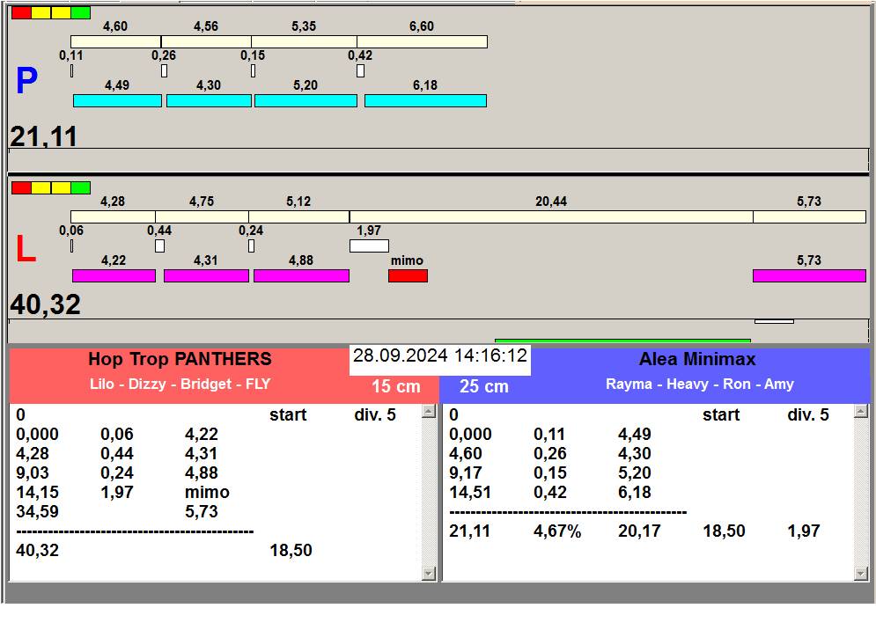Click the green progress bar below lane L
The image size is (876, 630).
[622, 341]
